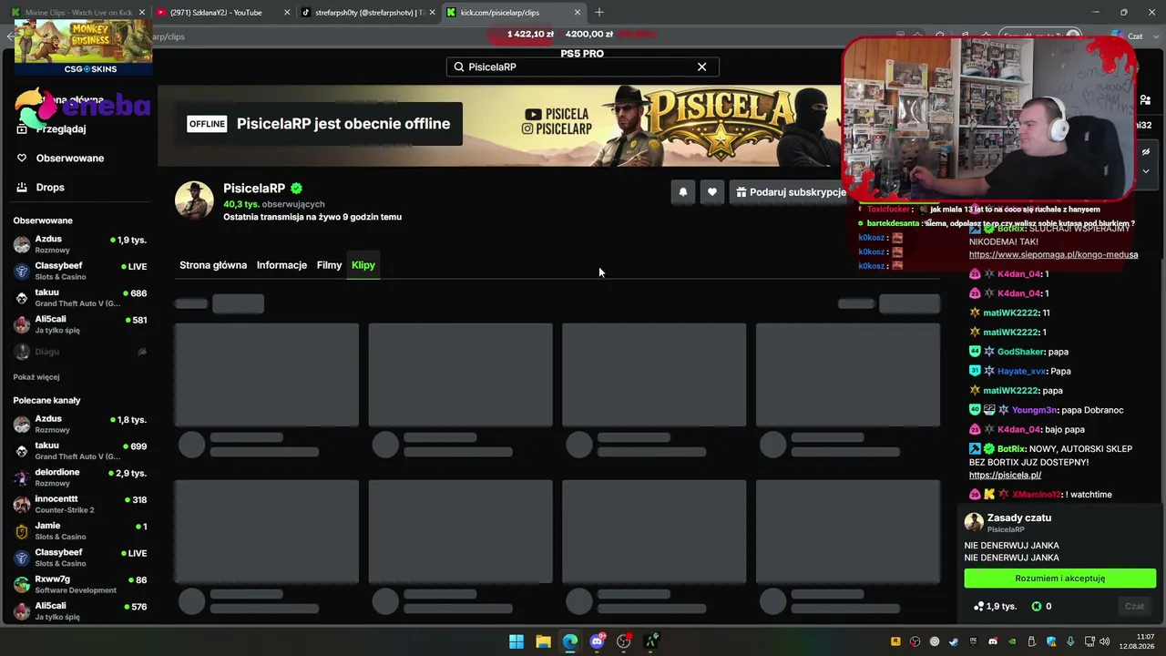Screen dimensions: 1166x656
Task: Click takuu avatar in Polecane kanały
Action: click(x=22, y=450)
